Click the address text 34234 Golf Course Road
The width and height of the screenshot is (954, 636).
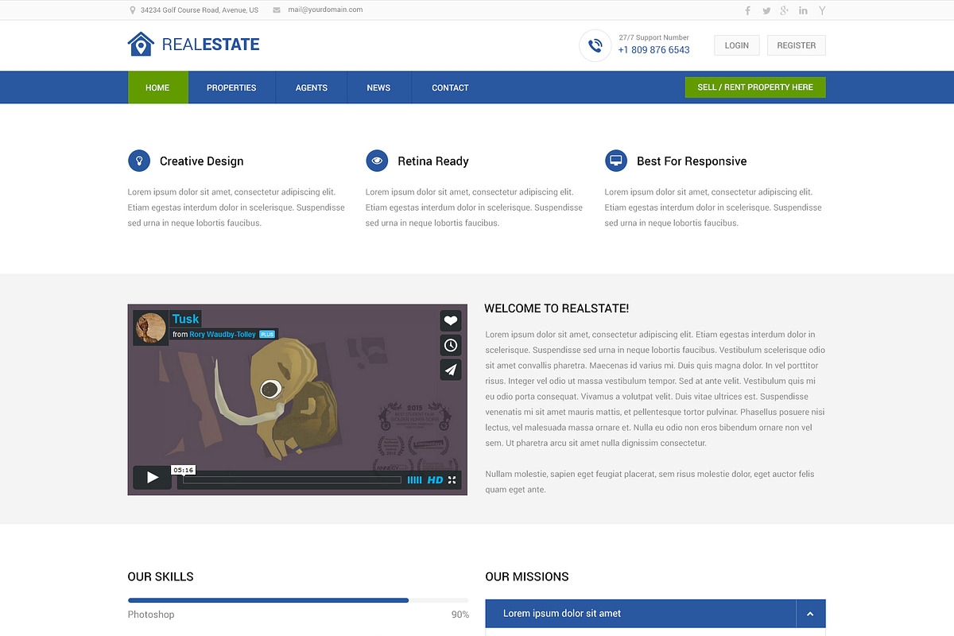click(x=200, y=10)
